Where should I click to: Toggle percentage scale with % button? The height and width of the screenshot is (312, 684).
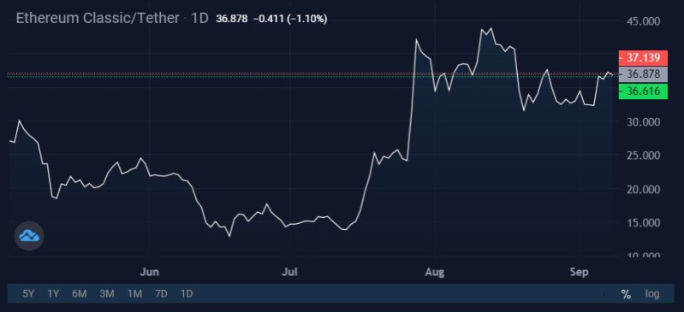coord(626,294)
